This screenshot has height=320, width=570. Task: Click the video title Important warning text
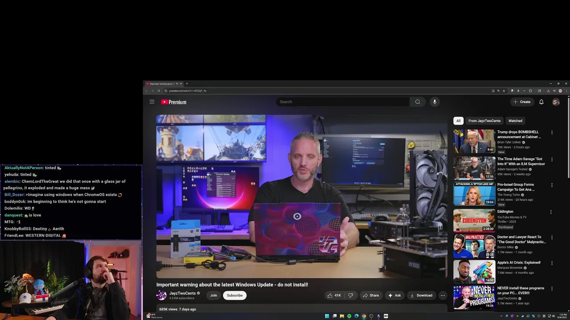[232, 284]
